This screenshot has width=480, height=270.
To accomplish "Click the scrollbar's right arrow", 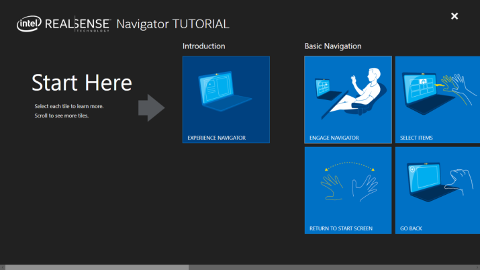I will 477,267.
